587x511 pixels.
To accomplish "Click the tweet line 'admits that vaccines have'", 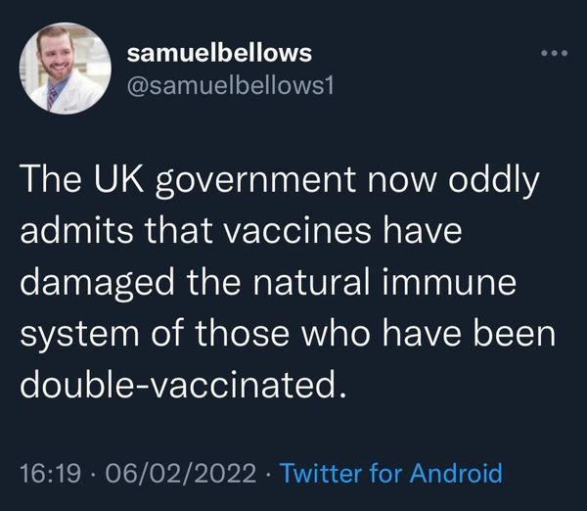I will tap(241, 230).
